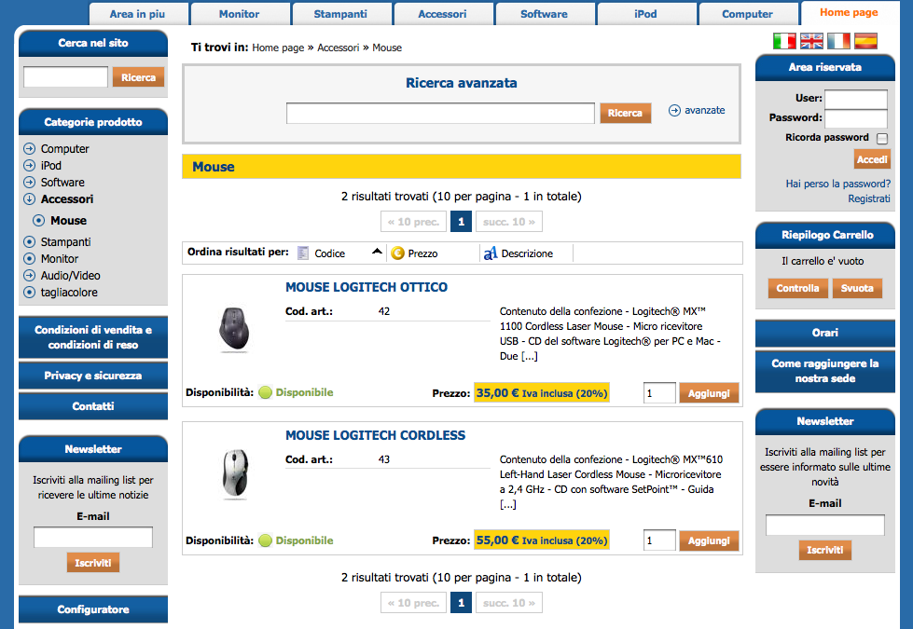Switch language with the Italian flag

point(784,41)
